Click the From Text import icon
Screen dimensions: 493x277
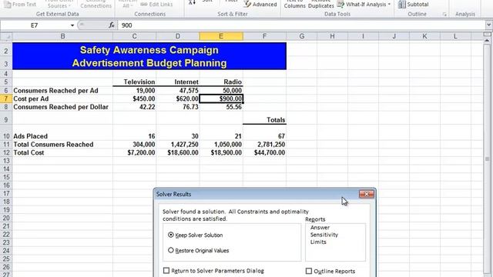tap(8, 5)
